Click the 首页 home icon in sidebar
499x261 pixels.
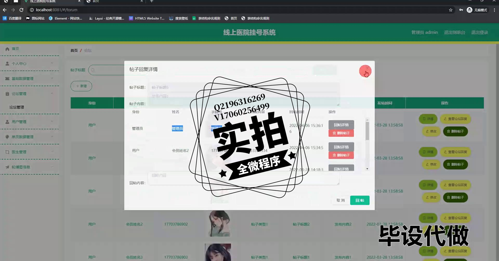[x=7, y=49]
